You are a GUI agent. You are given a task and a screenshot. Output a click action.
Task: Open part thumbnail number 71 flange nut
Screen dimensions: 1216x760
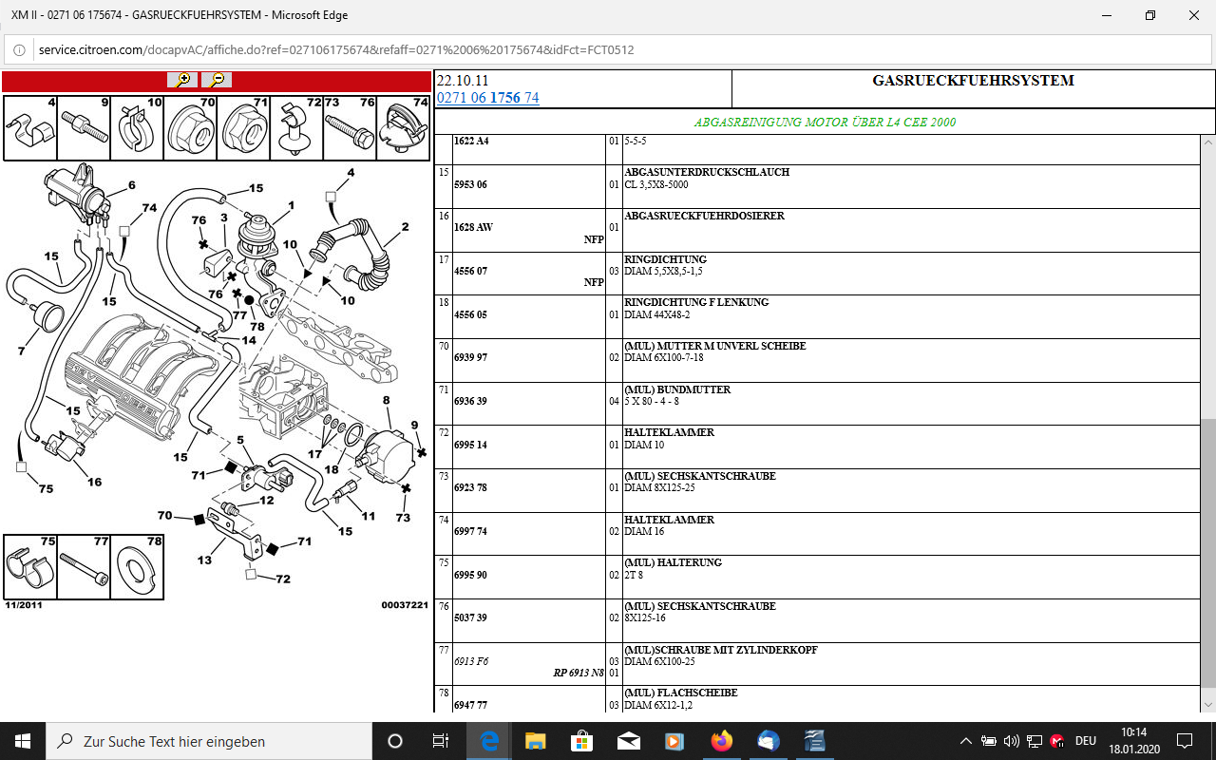coord(243,127)
